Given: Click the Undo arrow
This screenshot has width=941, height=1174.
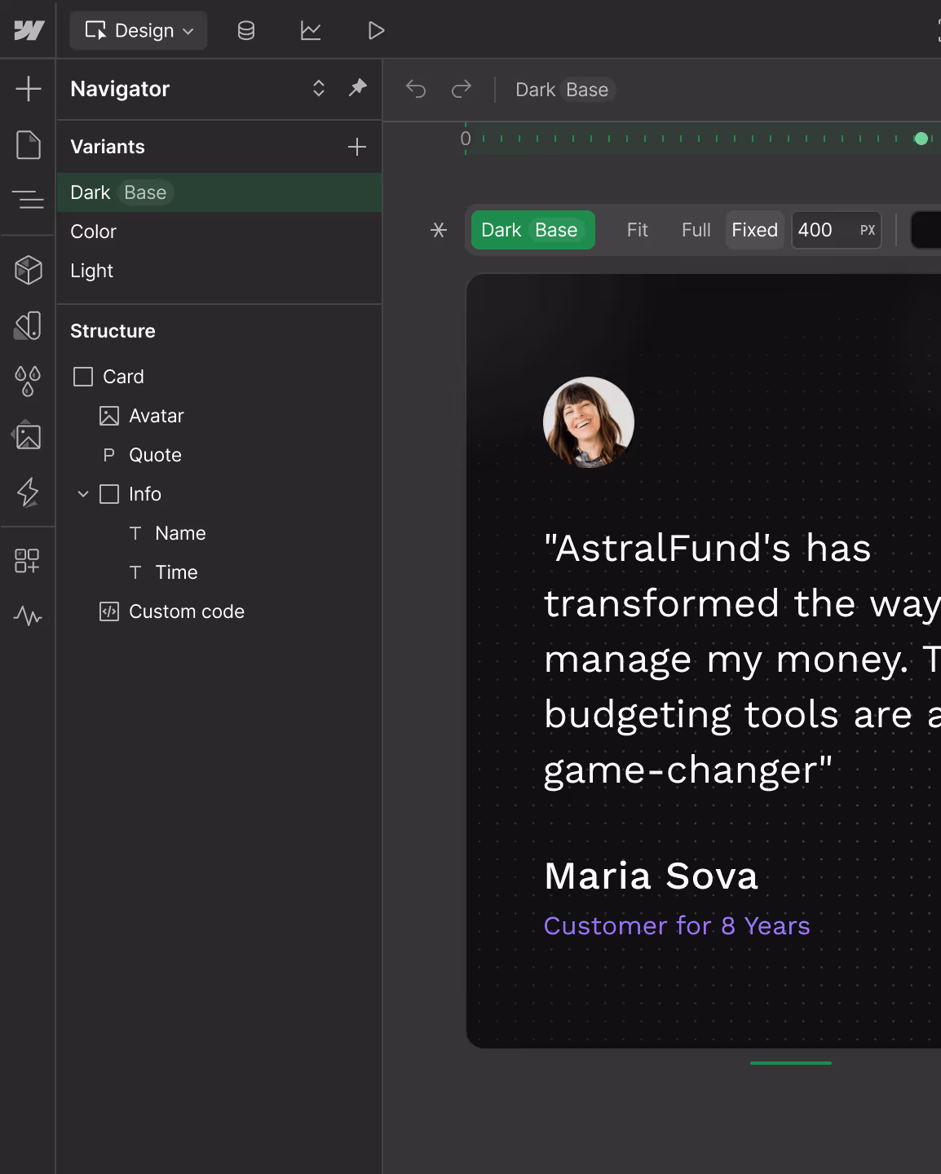Looking at the screenshot, I should point(416,89).
